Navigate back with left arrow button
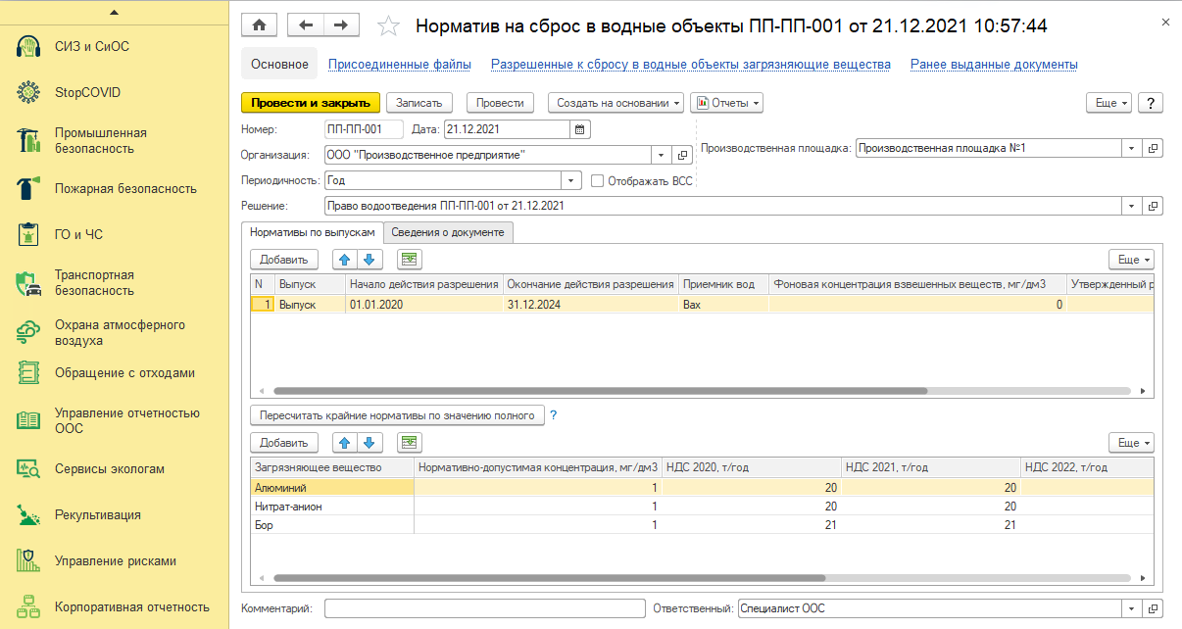The height and width of the screenshot is (629, 1182). pos(306,25)
